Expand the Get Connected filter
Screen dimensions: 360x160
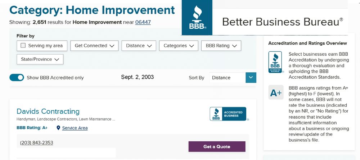(x=94, y=46)
